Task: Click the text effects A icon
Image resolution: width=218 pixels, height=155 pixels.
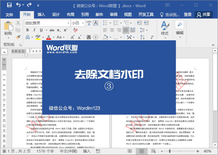Action: click(28, 37)
